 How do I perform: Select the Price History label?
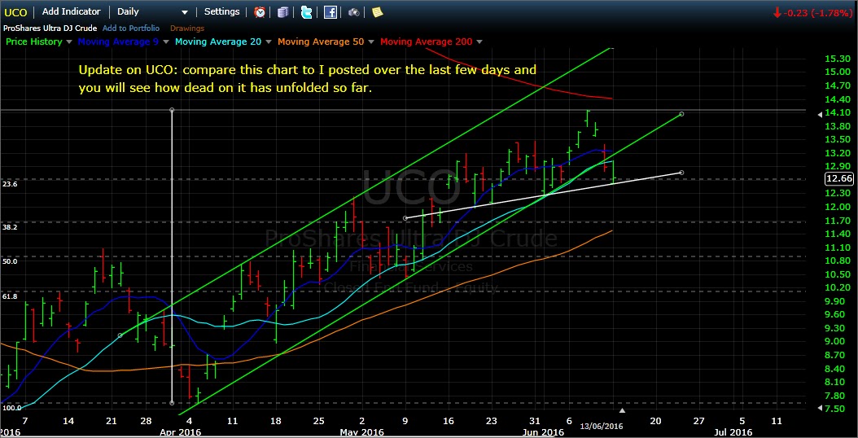click(34, 42)
